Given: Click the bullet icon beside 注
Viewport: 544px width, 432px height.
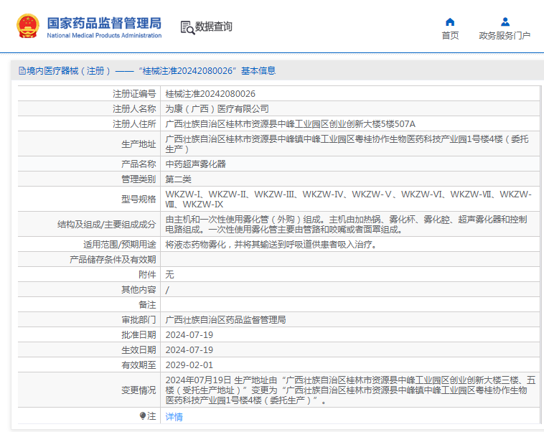Looking at the screenshot, I should [143, 416].
